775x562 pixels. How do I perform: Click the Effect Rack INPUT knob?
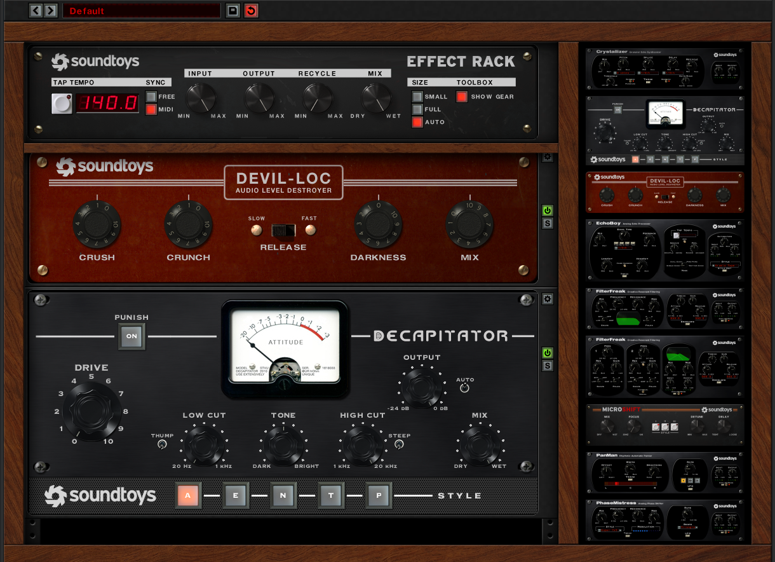[x=200, y=98]
